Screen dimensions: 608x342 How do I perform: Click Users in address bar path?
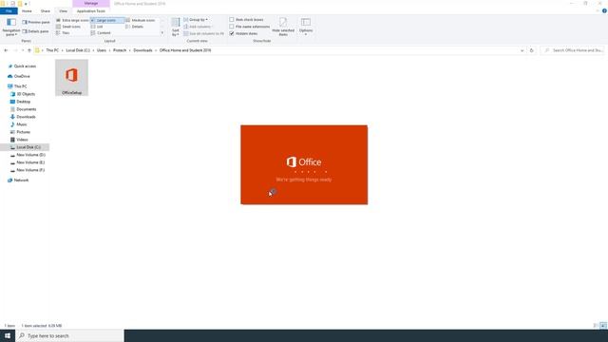[102, 50]
